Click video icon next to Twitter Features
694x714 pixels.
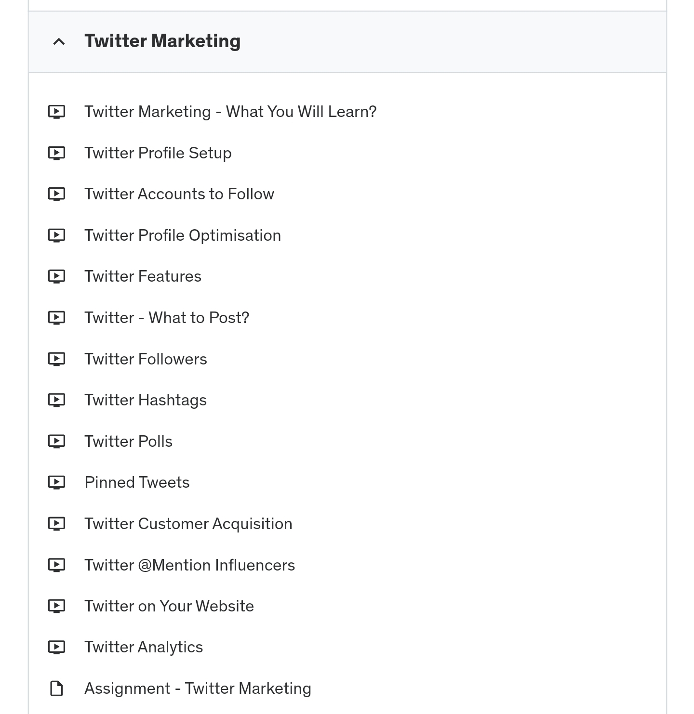(56, 276)
